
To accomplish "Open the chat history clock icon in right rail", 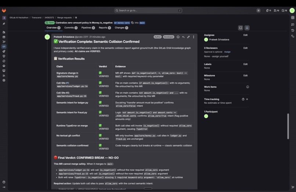I will pyautogui.click(x=293, y=30).
